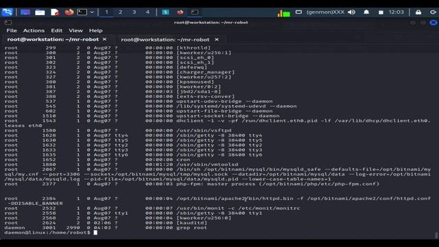This screenshot has height=247, width=439.
Task: Click the 'grep root' process line
Action: click(x=106, y=228)
